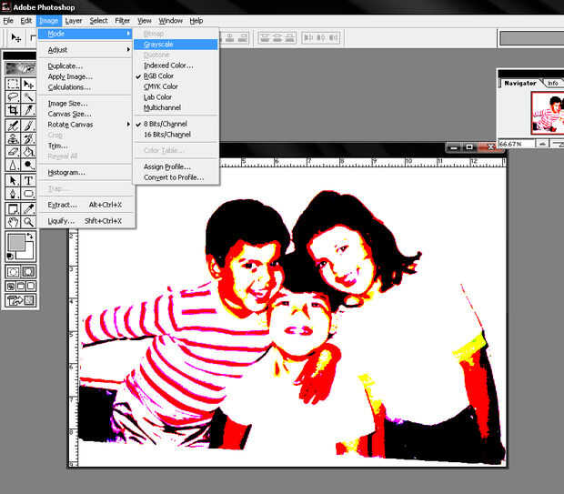Select the Eraser tool

(x=13, y=151)
